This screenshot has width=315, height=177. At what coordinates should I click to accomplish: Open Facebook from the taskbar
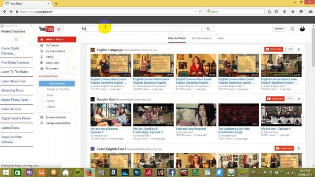point(172,173)
